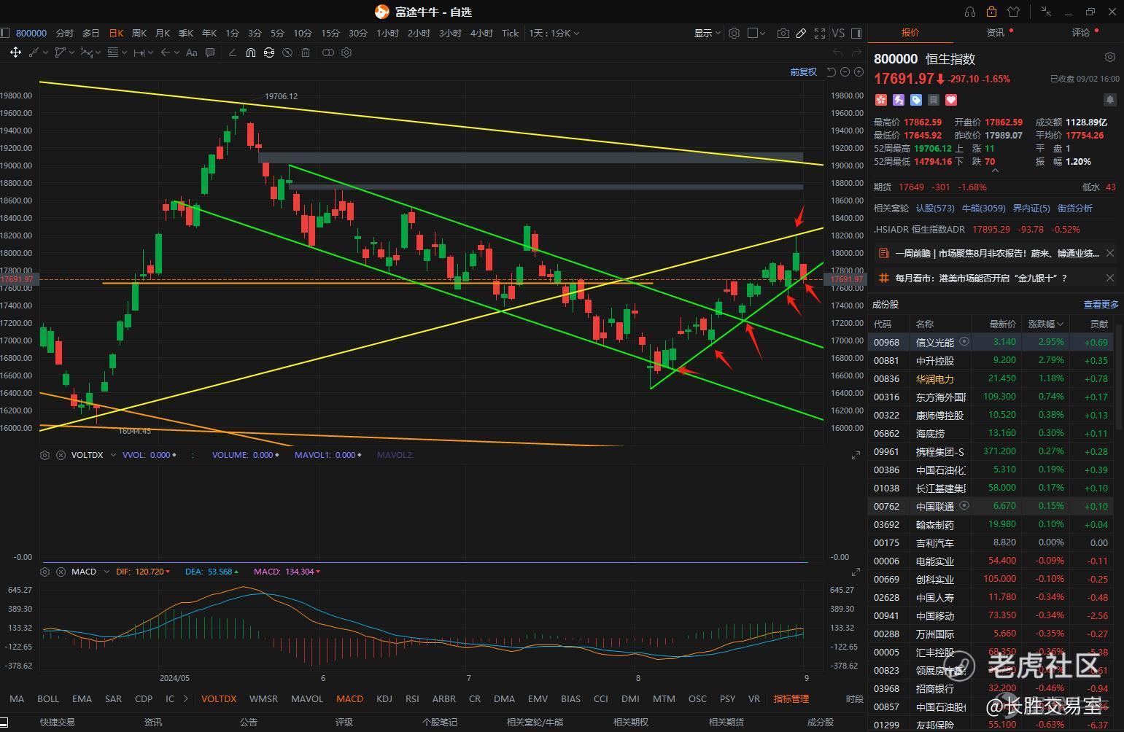Viewport: 1124px width, 732px height.
Task: Select the polygon shape drawing tool
Action: pos(61,52)
